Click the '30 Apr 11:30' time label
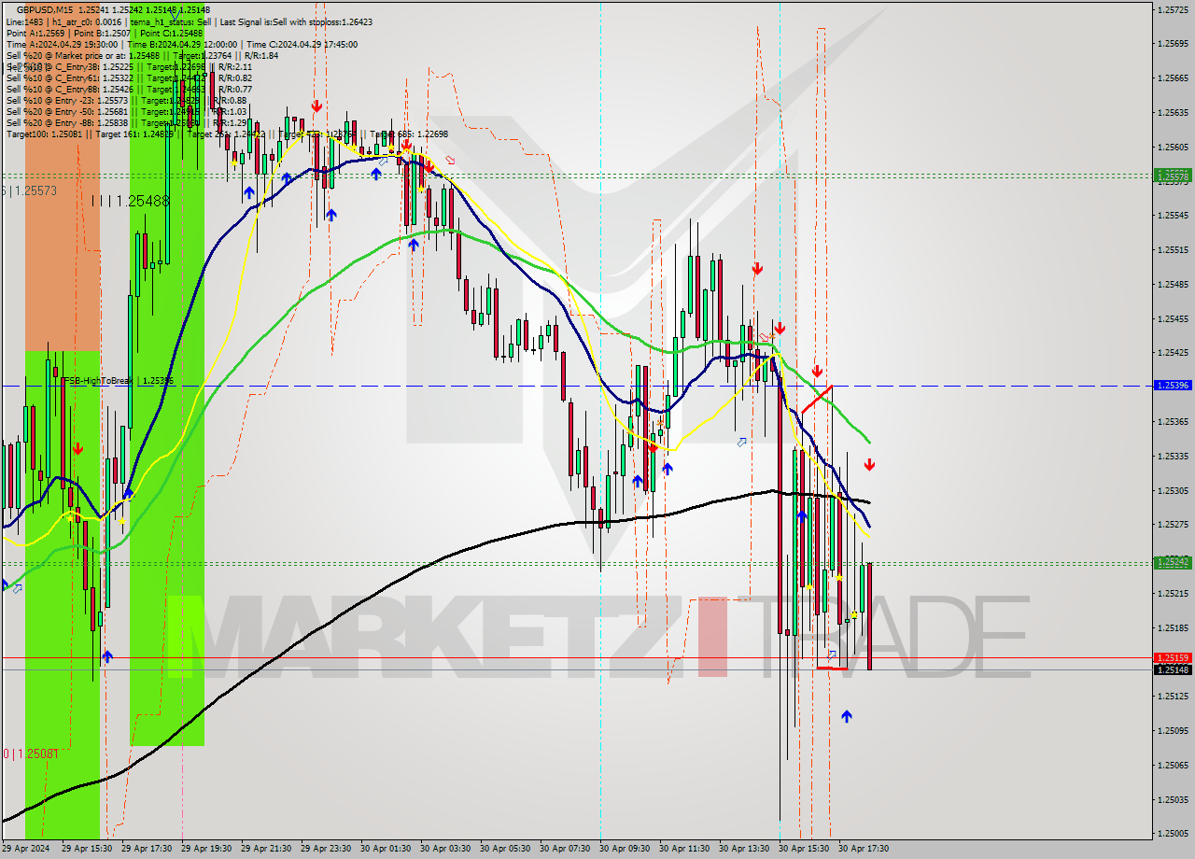Screen dimensions: 1195x859 click(x=685, y=849)
